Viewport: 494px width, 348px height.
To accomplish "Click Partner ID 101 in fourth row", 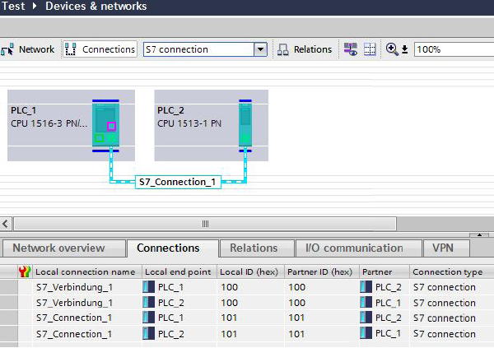I will tap(296, 334).
